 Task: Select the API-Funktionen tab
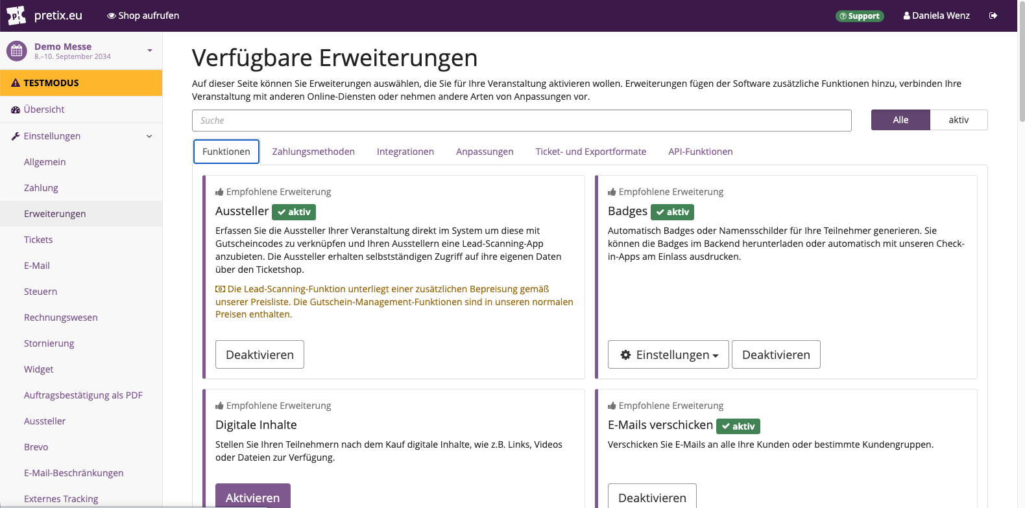(701, 152)
